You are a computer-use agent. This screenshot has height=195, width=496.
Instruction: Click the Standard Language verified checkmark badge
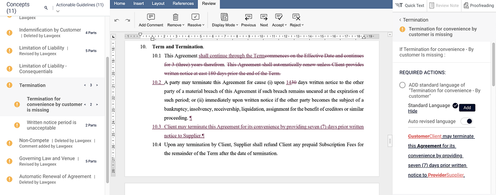455,106
